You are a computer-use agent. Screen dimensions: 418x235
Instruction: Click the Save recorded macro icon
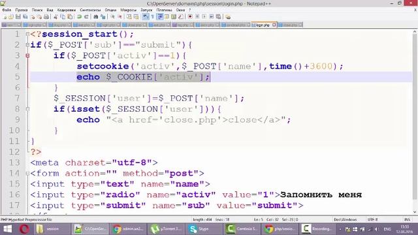click(218, 17)
